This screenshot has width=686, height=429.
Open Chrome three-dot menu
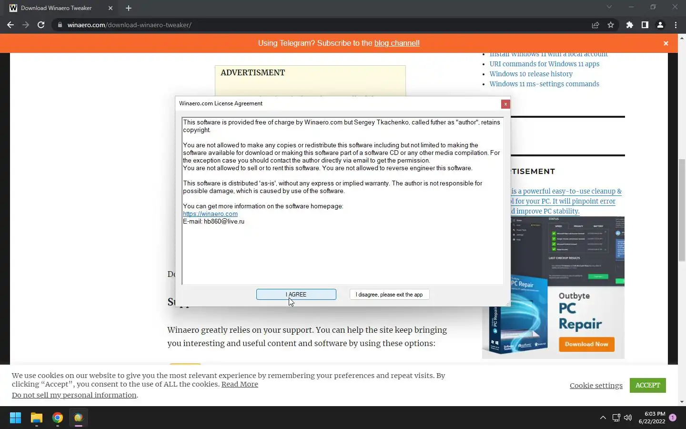click(676, 25)
